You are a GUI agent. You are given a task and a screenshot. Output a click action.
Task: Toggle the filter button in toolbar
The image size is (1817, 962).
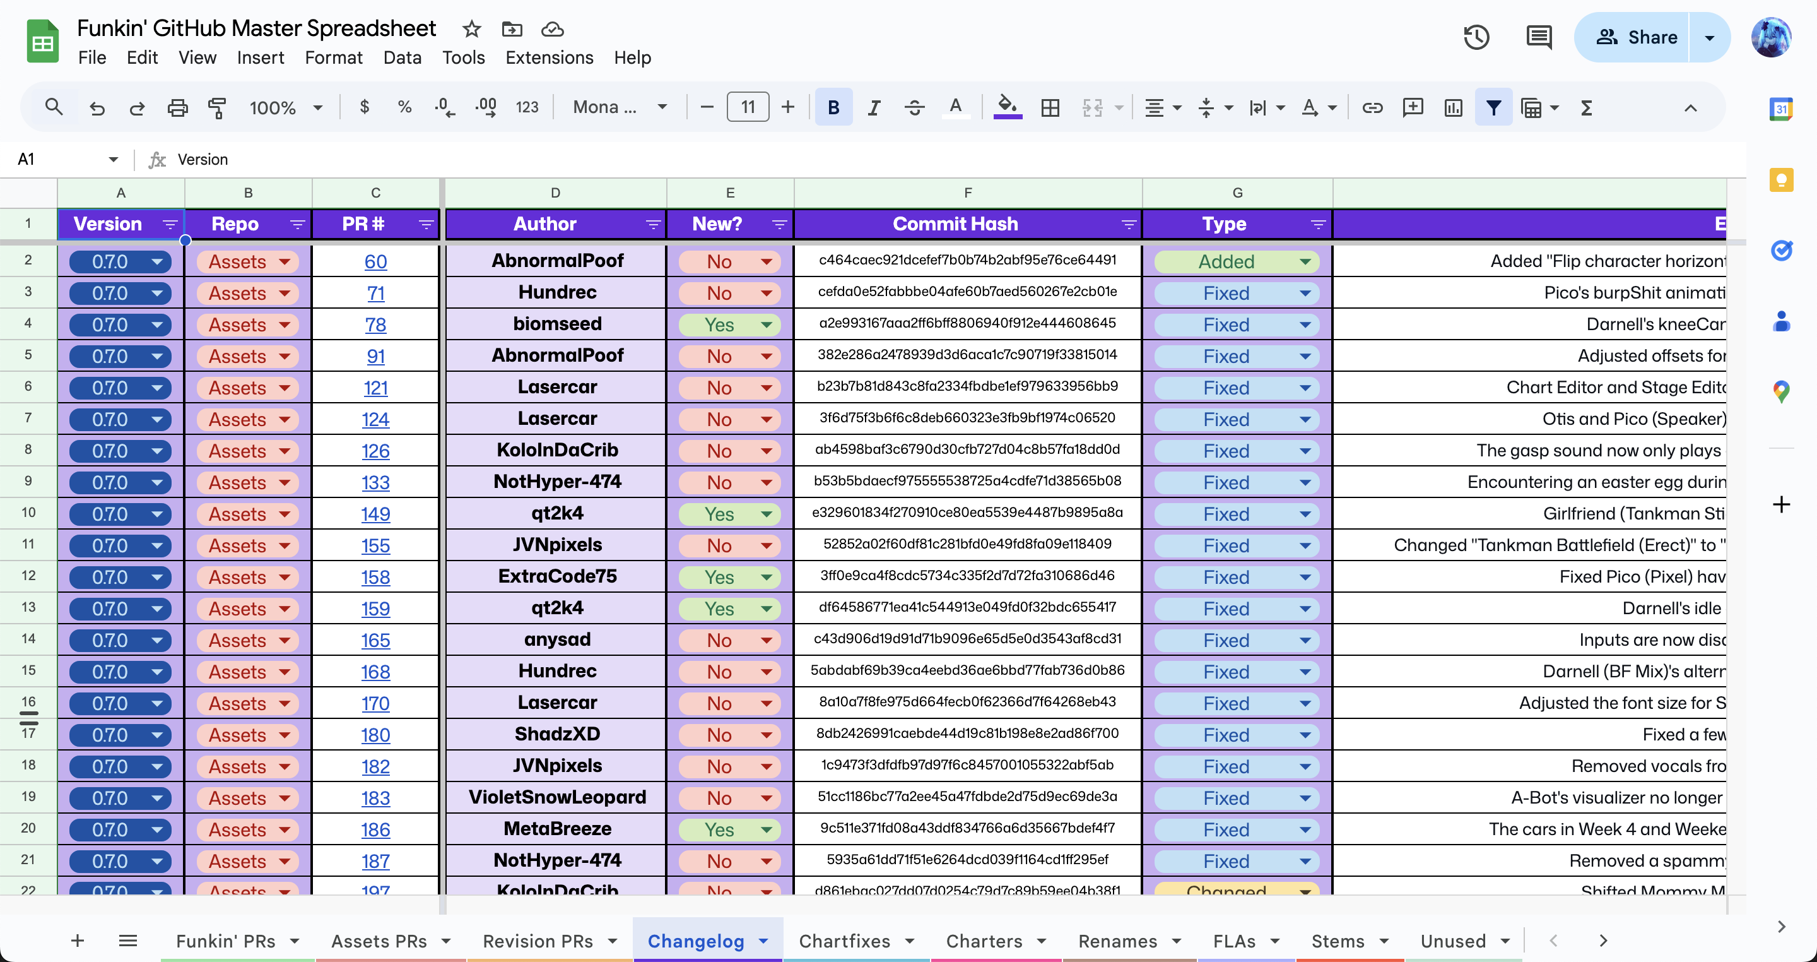pyautogui.click(x=1493, y=107)
